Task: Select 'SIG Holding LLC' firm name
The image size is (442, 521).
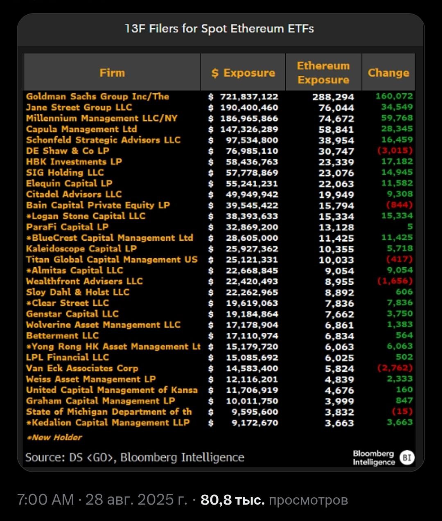Action: point(65,172)
